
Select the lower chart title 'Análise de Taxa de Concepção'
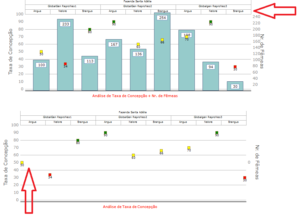click(130, 207)
